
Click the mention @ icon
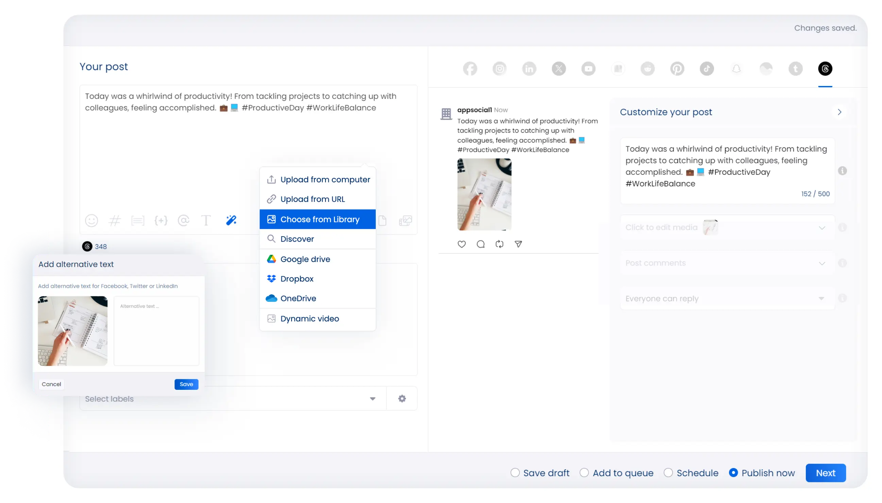tap(184, 221)
